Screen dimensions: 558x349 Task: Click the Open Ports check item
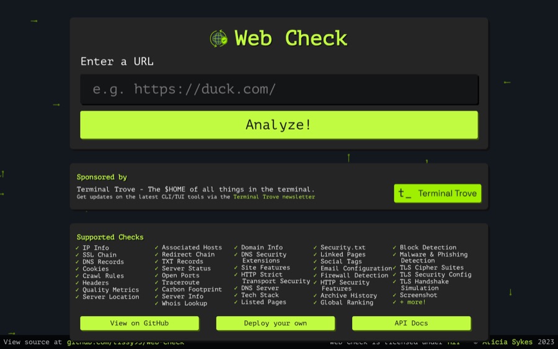coord(180,275)
